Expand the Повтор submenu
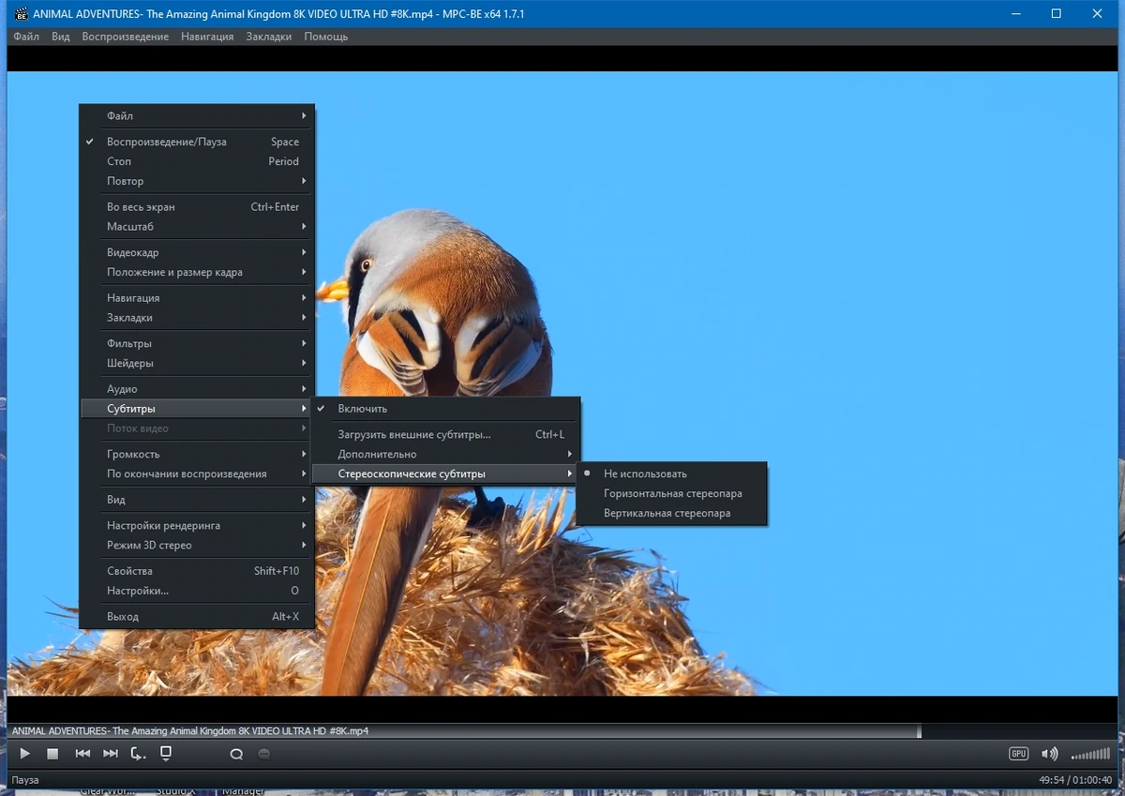This screenshot has width=1125, height=796. point(197,181)
